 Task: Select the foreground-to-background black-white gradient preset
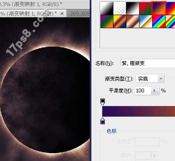(x=107, y=8)
